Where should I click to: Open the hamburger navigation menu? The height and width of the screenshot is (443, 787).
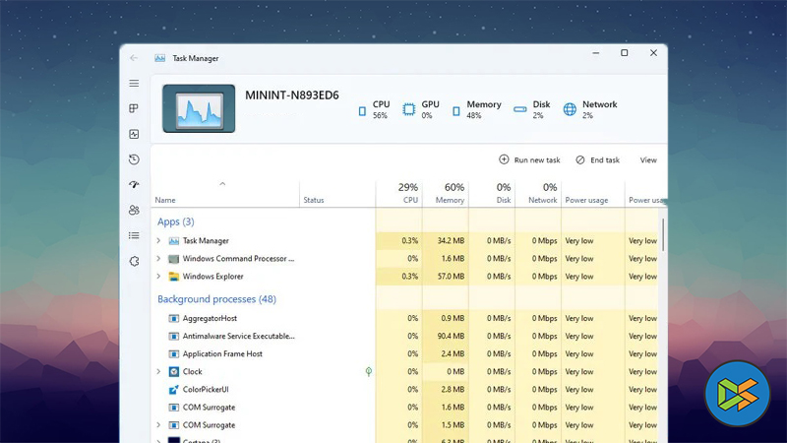click(x=134, y=84)
